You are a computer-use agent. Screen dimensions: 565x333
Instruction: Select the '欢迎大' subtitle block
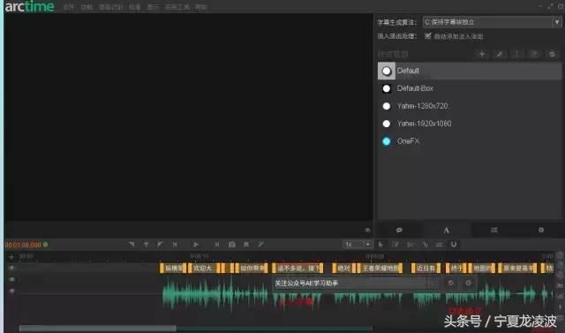tap(204, 269)
